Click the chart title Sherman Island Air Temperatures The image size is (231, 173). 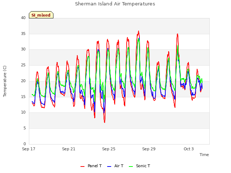115,4
